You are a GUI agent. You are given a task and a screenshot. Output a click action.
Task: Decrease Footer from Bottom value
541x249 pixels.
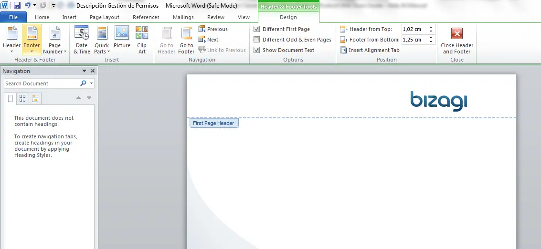[431, 41]
